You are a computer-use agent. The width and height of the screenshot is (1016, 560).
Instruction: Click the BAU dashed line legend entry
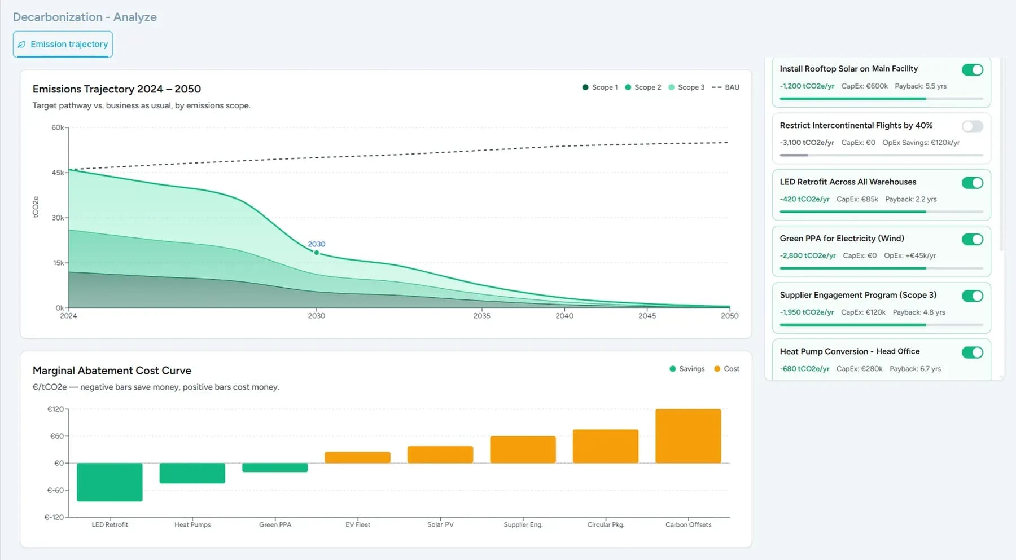(725, 87)
